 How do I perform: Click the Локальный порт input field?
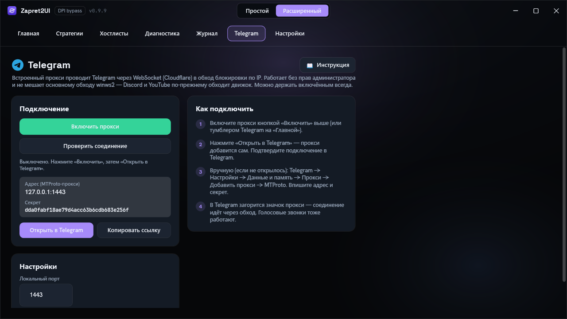coord(46,295)
